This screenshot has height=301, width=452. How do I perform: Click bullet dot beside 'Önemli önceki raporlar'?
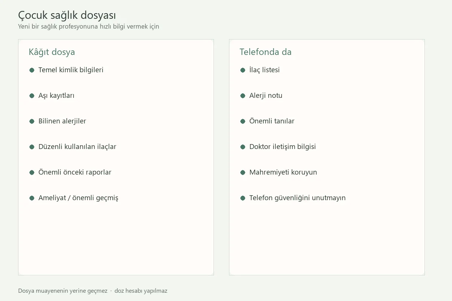tap(32, 172)
